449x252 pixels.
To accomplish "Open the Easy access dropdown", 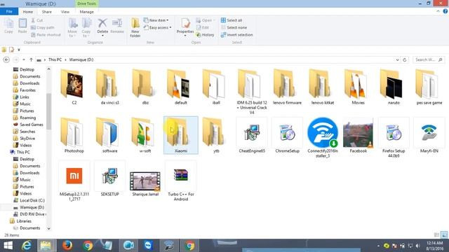I will pyautogui.click(x=157, y=27).
